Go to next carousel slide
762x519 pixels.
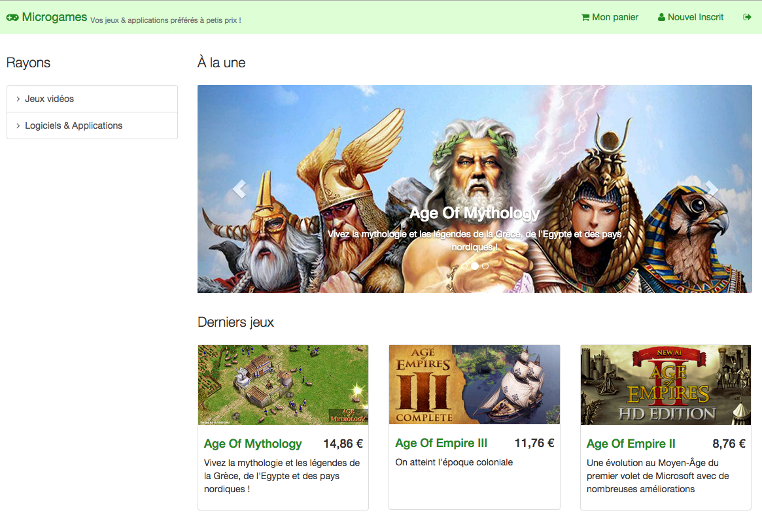pyautogui.click(x=710, y=189)
